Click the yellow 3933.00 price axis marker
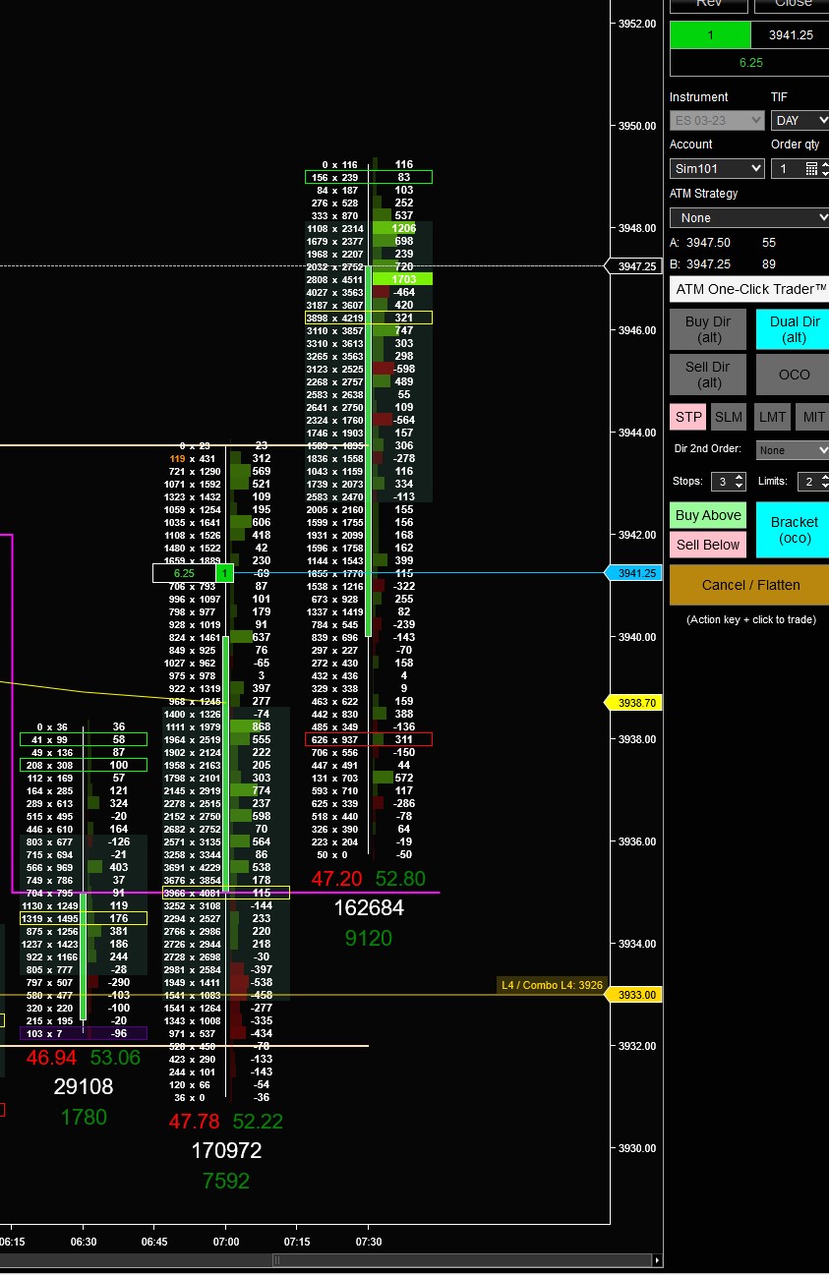Image resolution: width=829 pixels, height=1275 pixels. (x=634, y=995)
